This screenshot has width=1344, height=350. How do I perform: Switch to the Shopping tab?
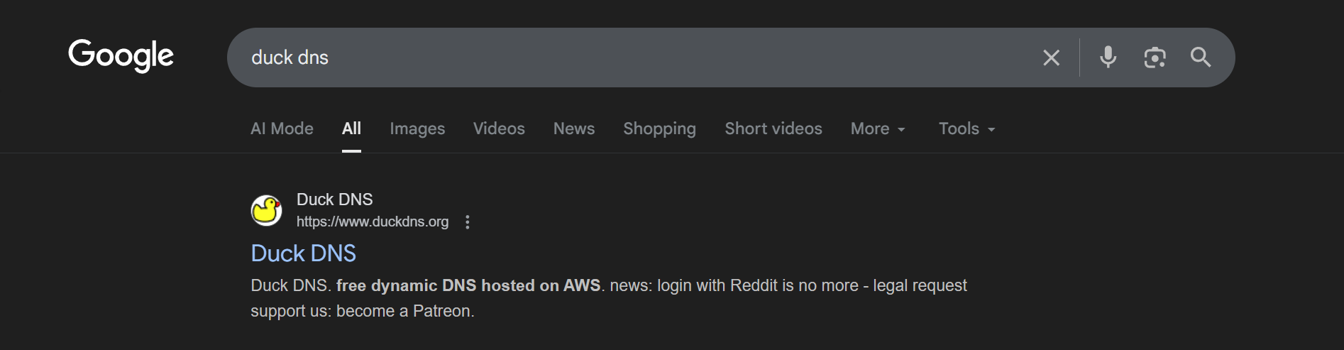[x=659, y=128]
